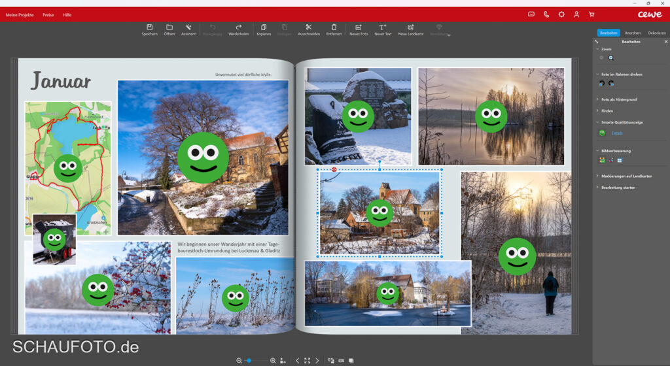
Task: Click the Wiederholen redo button
Action: (x=238, y=27)
